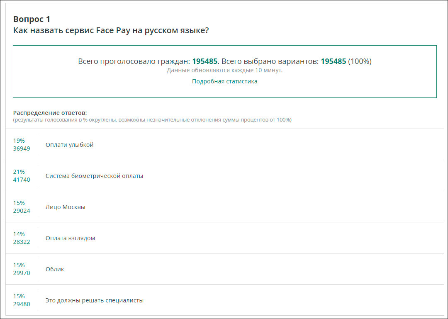This screenshot has height=319, width=448.
Task: Click the 29970 vote count
Action: (22, 273)
